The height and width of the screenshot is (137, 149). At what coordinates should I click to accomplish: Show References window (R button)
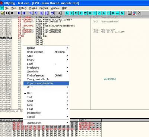pyautogui.click(x=113, y=13)
